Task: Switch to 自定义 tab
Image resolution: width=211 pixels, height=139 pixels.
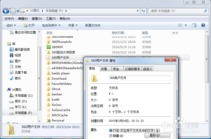Action: tap(148, 69)
